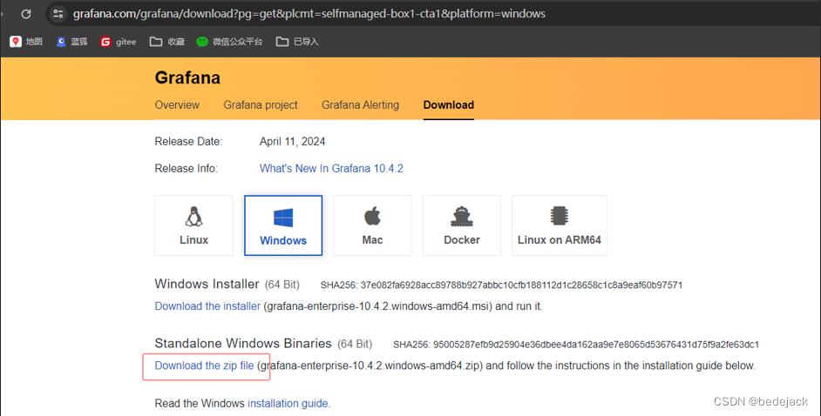Click the Download the installer link
Screen dimensions: 821x416
(207, 306)
